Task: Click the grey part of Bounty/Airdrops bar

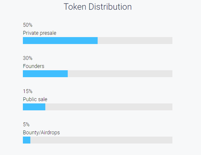Action: (x=101, y=140)
